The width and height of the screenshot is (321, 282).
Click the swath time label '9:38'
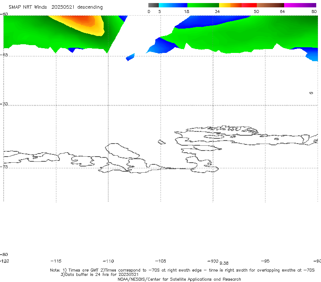224,263
